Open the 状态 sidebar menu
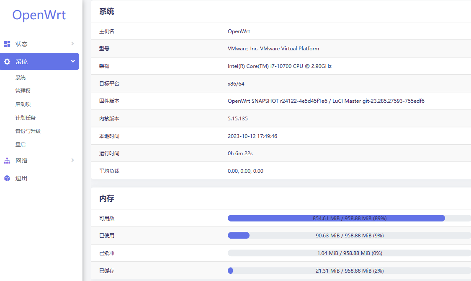This screenshot has width=471, height=281. point(40,44)
